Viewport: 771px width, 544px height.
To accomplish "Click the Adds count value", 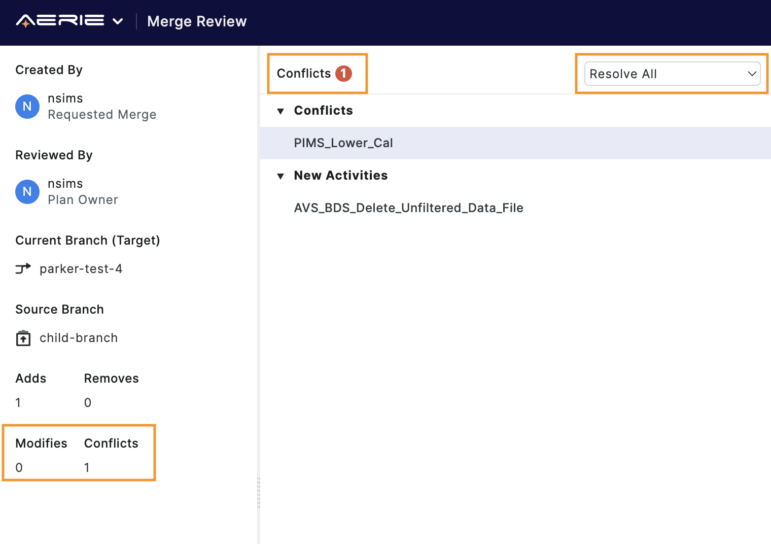I will click(x=18, y=402).
